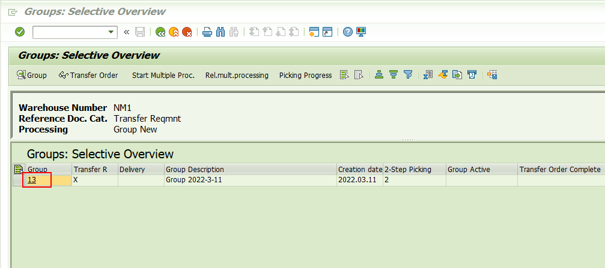Screen dimensions: 605x268
Task: Click the Save diskette icon
Action: click(139, 32)
